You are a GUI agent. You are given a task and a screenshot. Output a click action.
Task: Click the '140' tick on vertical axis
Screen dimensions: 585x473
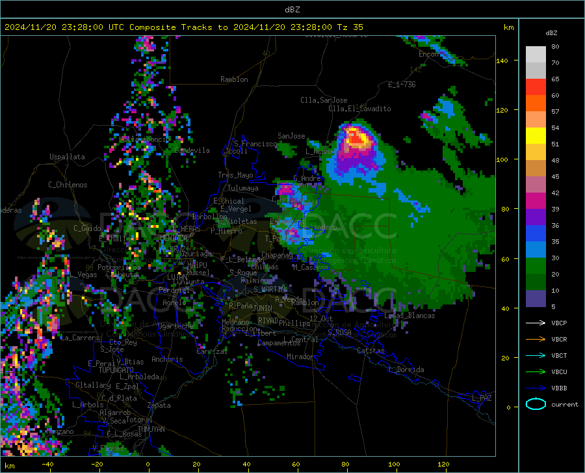click(x=502, y=61)
